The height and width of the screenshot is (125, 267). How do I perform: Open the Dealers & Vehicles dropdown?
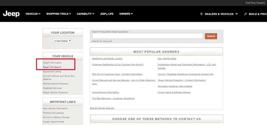221,14
